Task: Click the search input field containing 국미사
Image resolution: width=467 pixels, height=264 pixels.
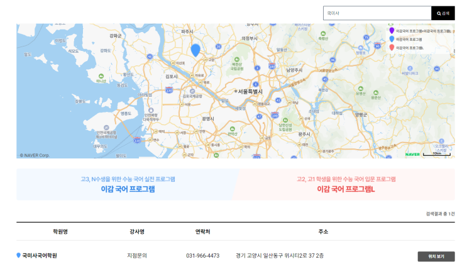Action: 377,13
